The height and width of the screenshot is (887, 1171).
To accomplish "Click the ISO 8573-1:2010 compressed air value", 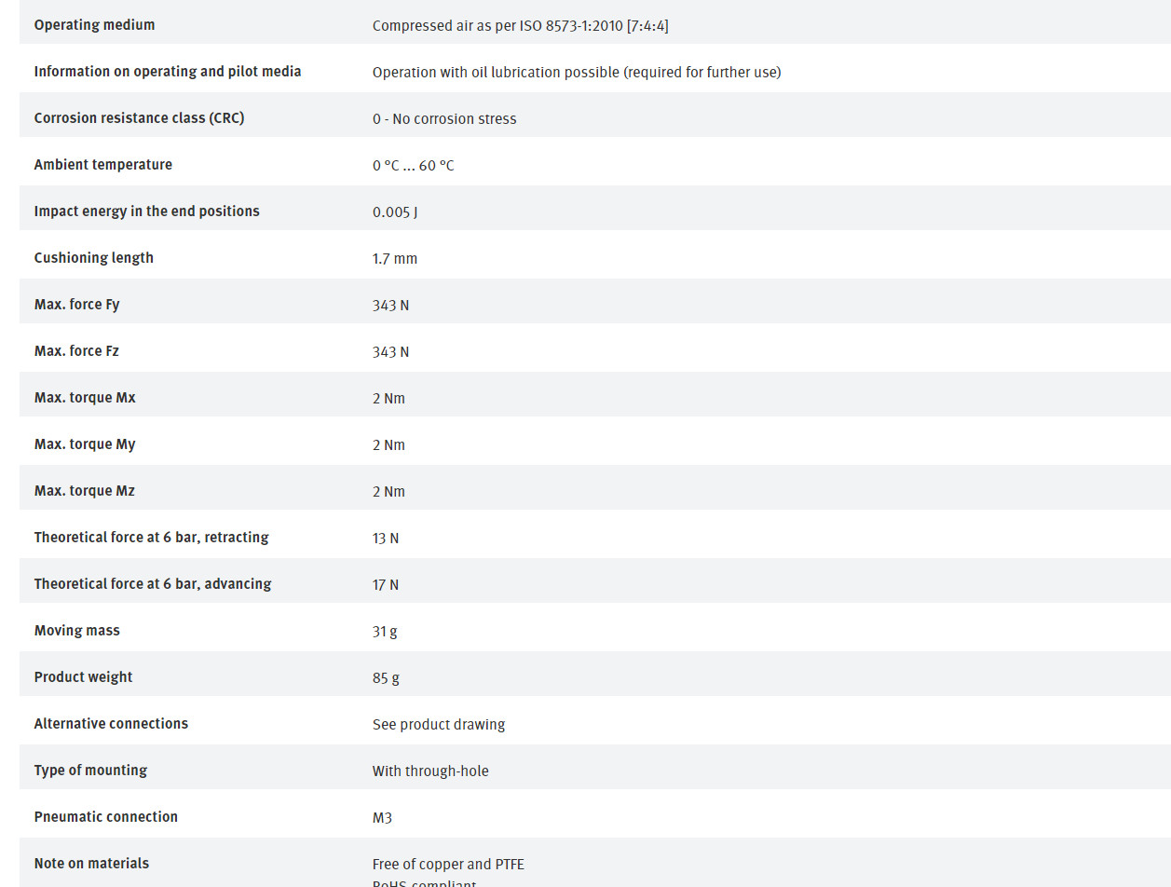I will pos(520,26).
